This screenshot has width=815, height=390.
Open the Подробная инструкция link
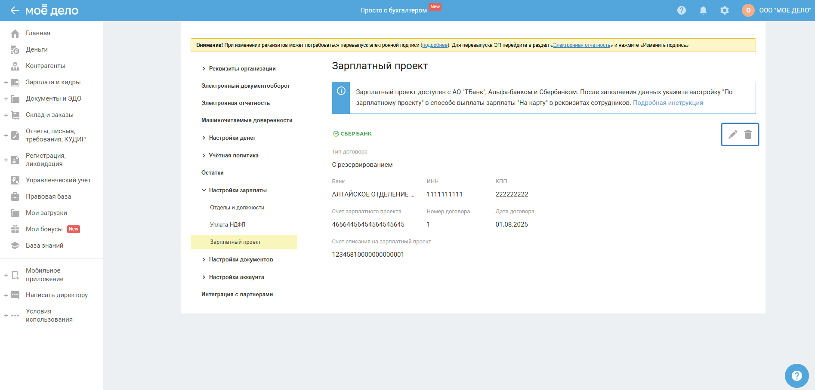pyautogui.click(x=668, y=103)
